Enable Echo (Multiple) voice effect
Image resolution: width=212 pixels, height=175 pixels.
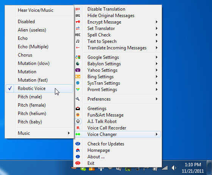point(39,47)
